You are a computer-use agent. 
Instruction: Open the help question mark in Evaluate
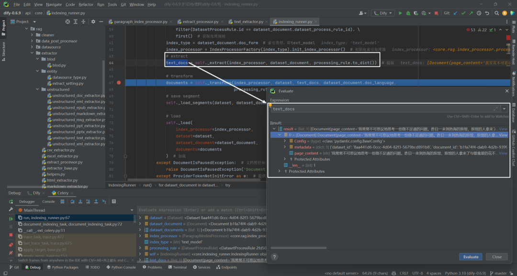pos(274,257)
